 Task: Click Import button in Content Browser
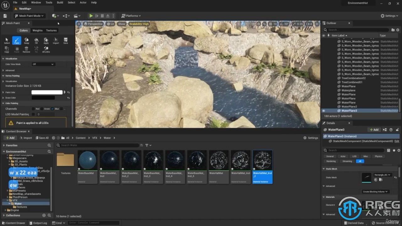[26, 138]
